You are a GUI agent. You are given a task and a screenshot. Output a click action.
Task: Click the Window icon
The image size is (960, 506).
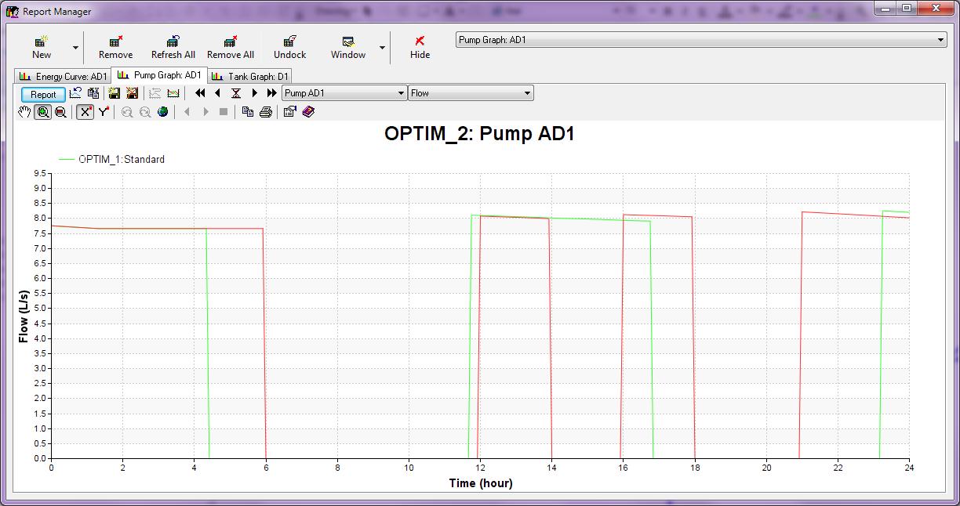(348, 41)
